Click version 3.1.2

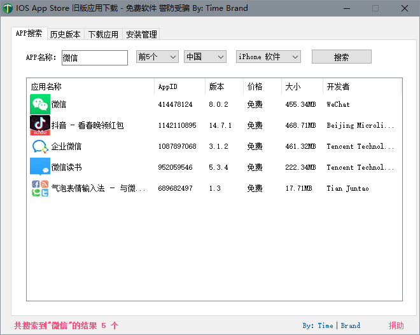(218, 146)
